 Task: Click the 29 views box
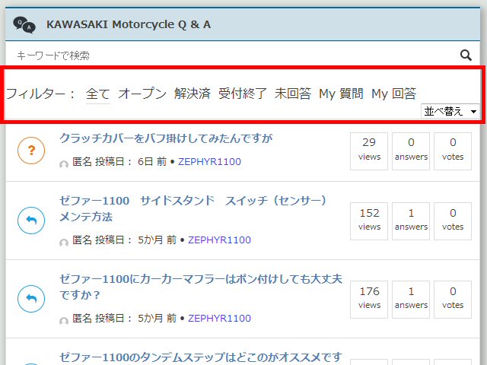click(x=369, y=151)
